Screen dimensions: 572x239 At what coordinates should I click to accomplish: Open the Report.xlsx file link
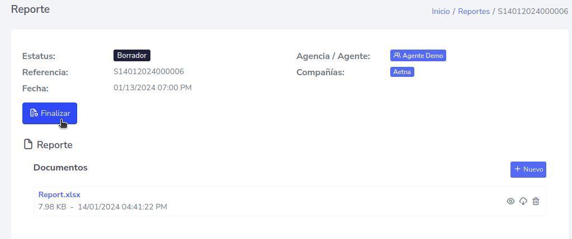pyautogui.click(x=59, y=194)
